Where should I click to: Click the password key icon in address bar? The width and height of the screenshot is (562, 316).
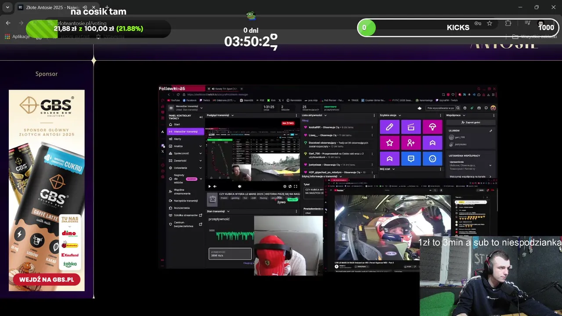[x=478, y=23]
